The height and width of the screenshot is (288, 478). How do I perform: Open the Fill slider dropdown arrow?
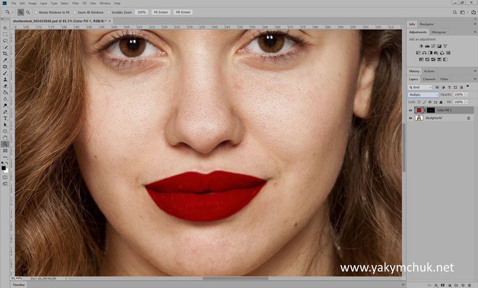(467, 102)
